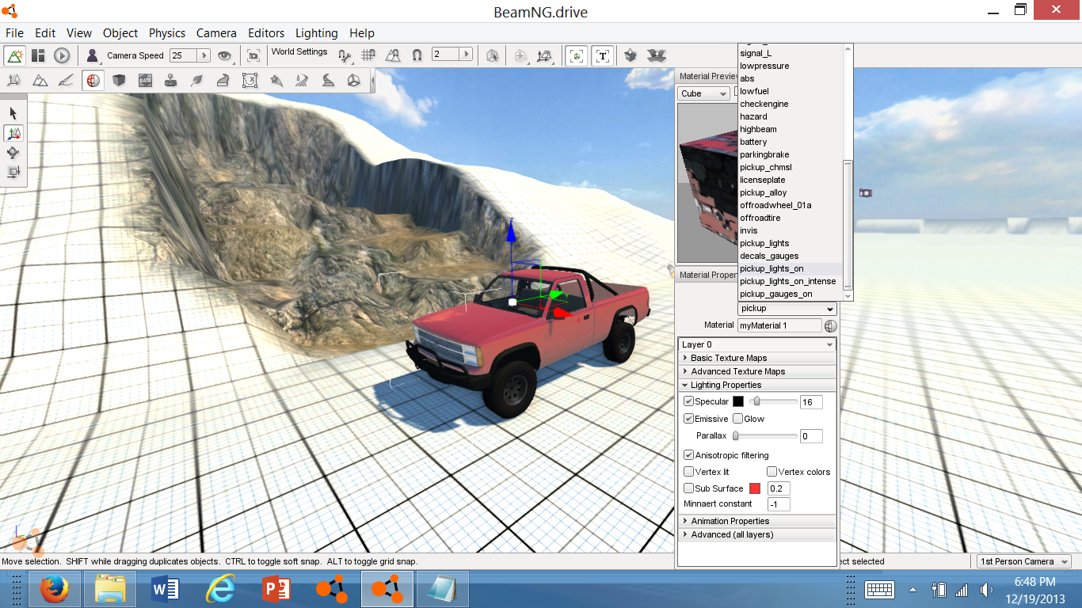Image resolution: width=1082 pixels, height=608 pixels.
Task: Open the Datablock Editor DATA icon
Action: pos(145,80)
